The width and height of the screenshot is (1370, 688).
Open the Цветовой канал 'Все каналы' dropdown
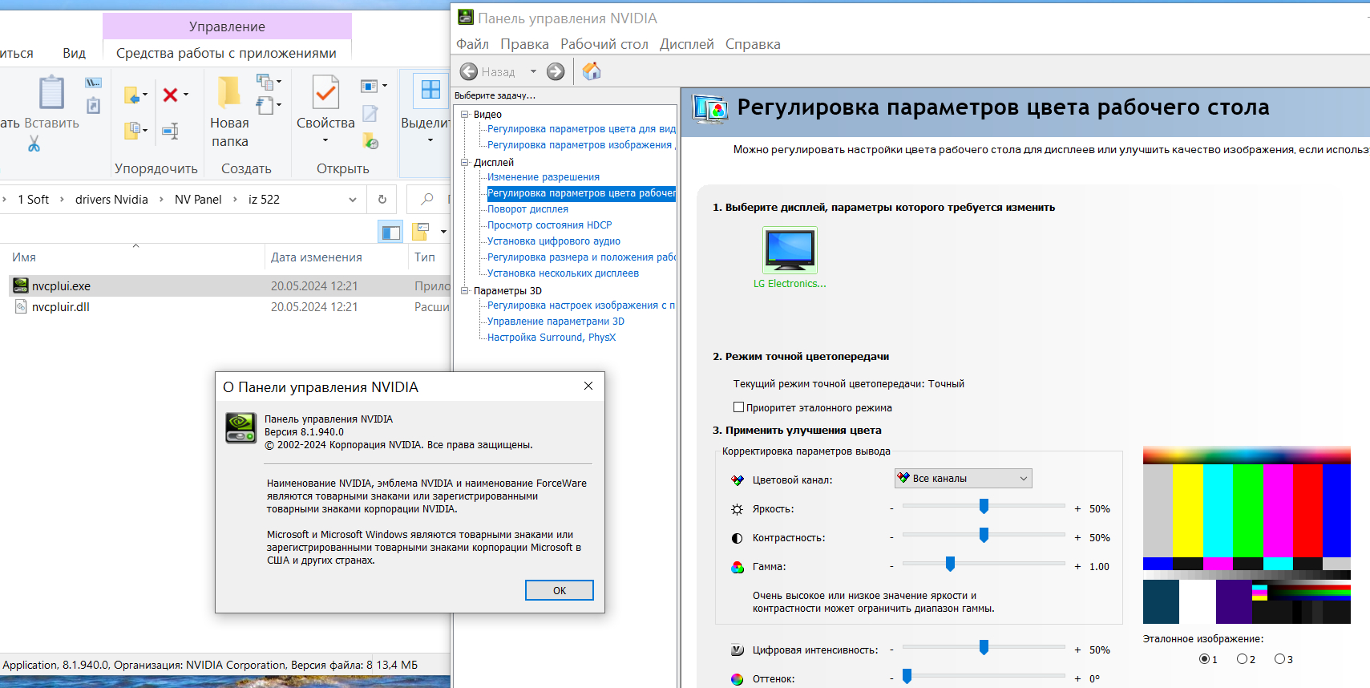(x=963, y=479)
